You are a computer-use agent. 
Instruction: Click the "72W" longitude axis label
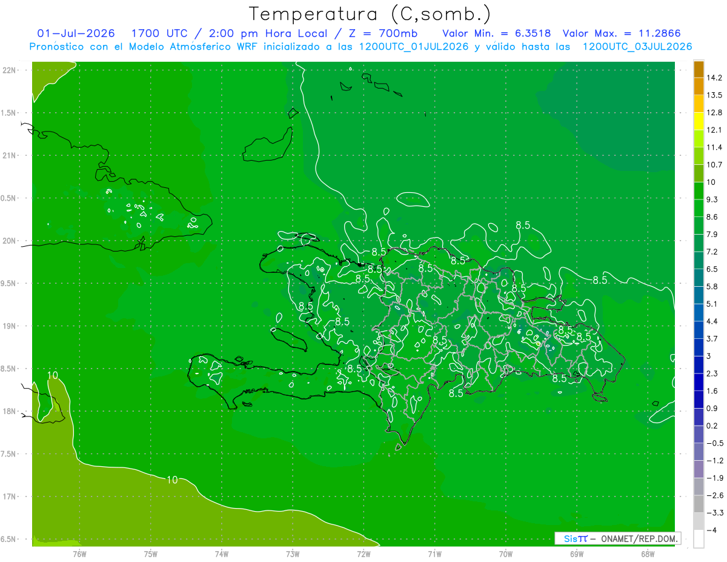coord(363,553)
